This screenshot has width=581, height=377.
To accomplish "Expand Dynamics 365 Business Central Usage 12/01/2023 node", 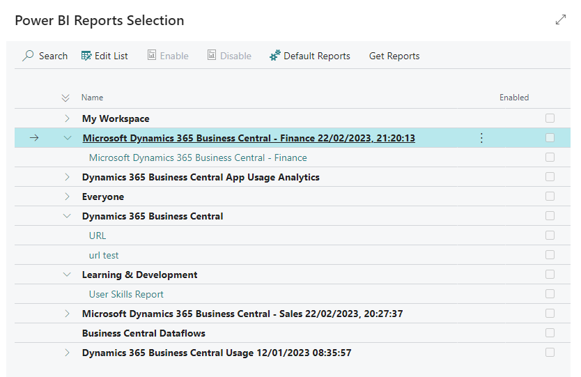I will [x=67, y=353].
